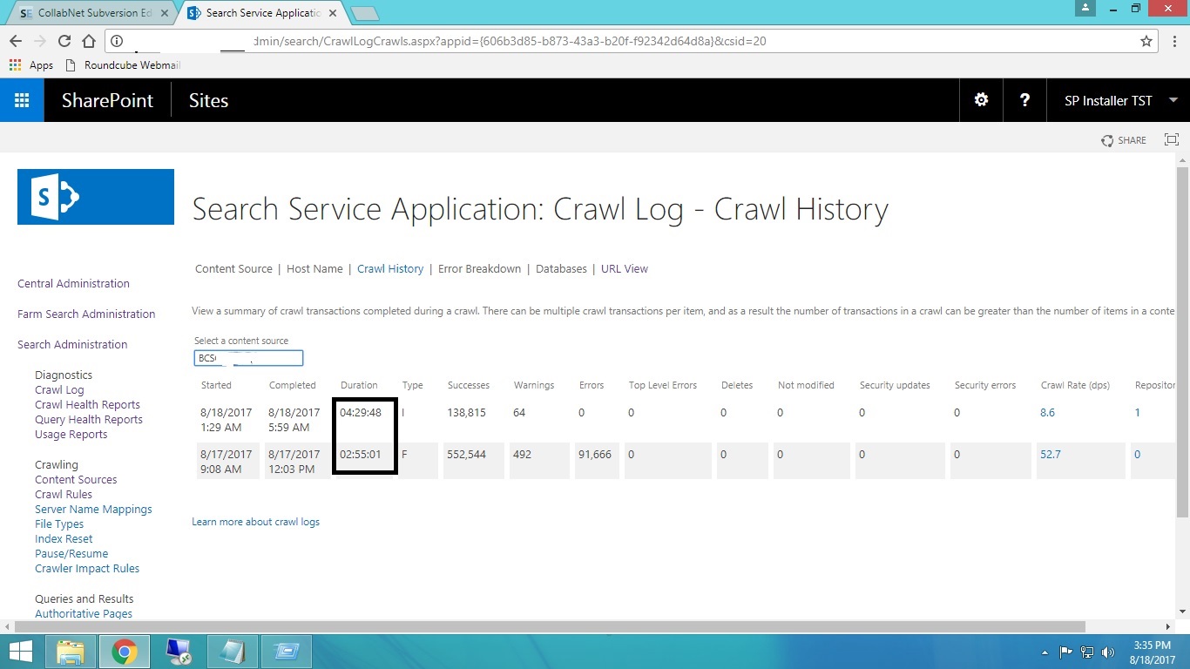Viewport: 1190px width, 669px height.
Task: Open the settings gear menu
Action: (981, 100)
